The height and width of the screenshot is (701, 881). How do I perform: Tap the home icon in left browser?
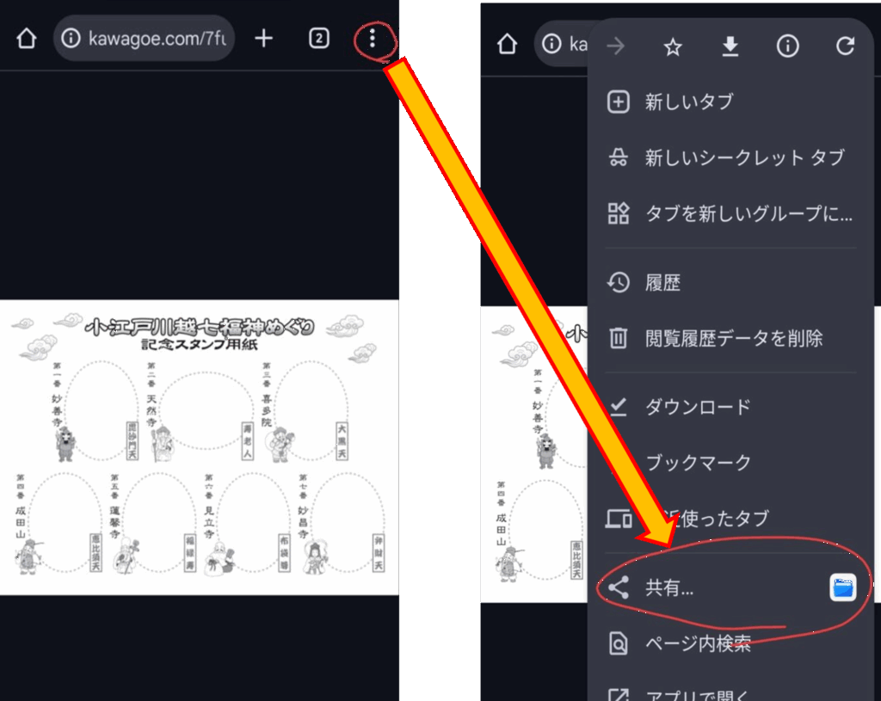pos(27,39)
